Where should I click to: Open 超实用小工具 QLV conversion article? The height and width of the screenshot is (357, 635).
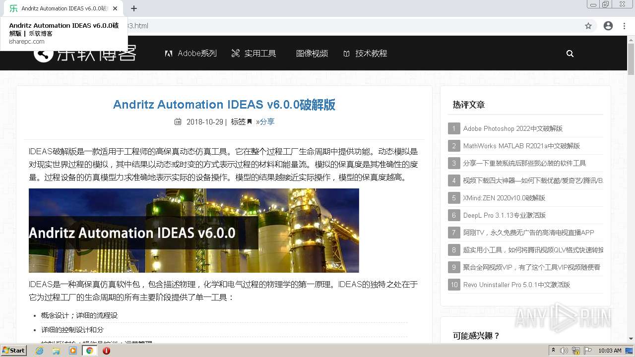[x=533, y=250]
